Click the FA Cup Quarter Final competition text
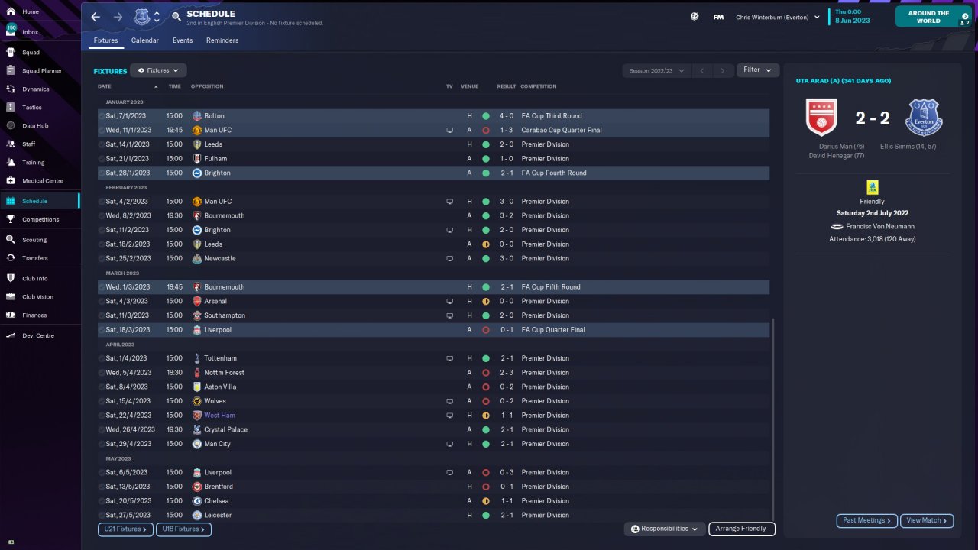Viewport: 978px width, 550px height. tap(553, 330)
